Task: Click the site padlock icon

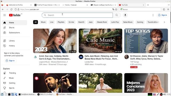Action: click(18, 10)
